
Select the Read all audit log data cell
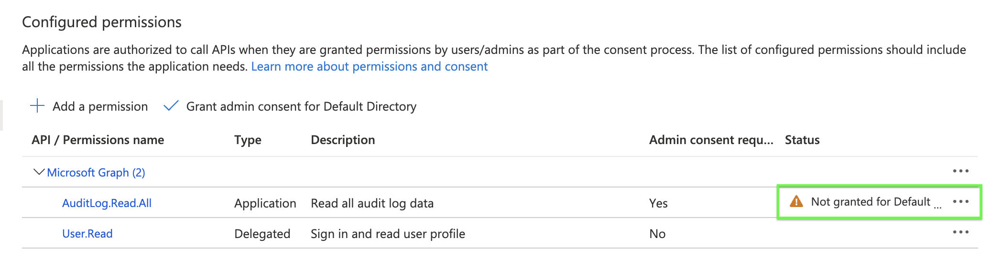click(x=372, y=203)
